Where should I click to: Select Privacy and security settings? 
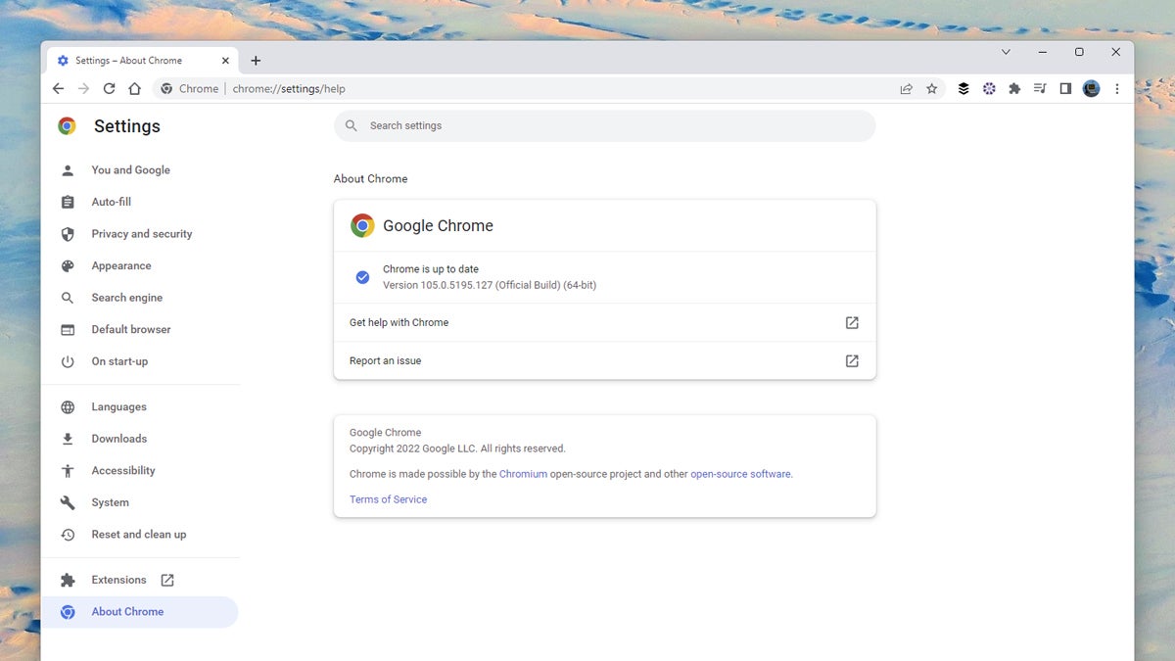140,233
